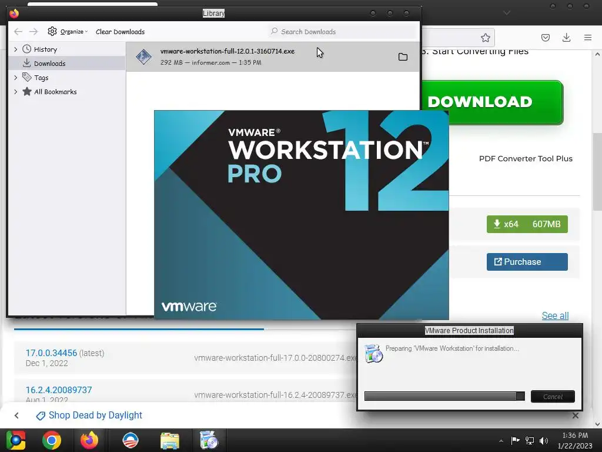Open the Organize menu

68,32
